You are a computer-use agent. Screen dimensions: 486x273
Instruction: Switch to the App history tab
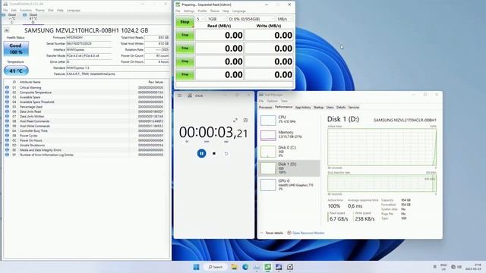pos(303,108)
